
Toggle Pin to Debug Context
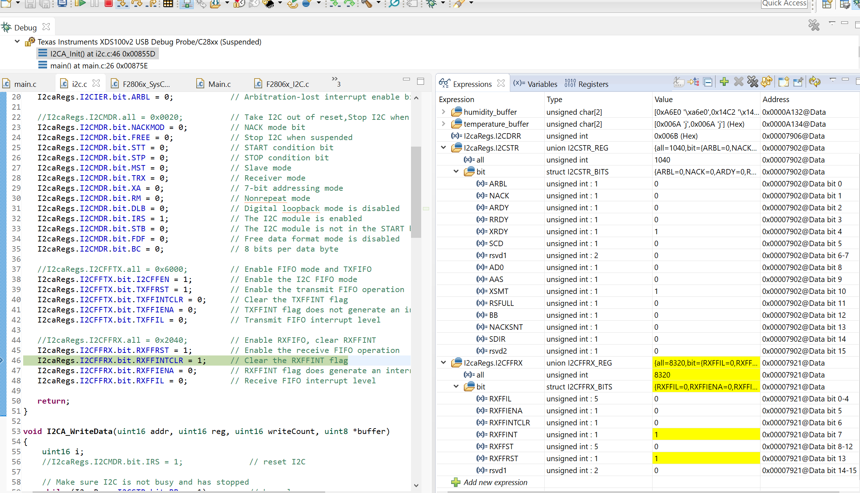click(798, 82)
